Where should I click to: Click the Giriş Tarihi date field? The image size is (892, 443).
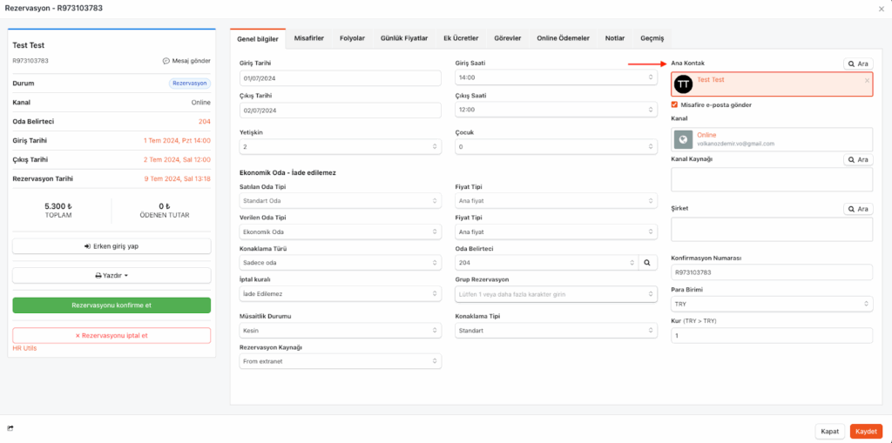(x=340, y=77)
